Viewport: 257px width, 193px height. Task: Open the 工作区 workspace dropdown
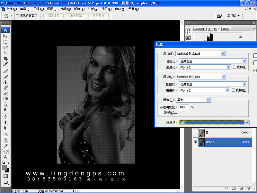tap(234, 15)
